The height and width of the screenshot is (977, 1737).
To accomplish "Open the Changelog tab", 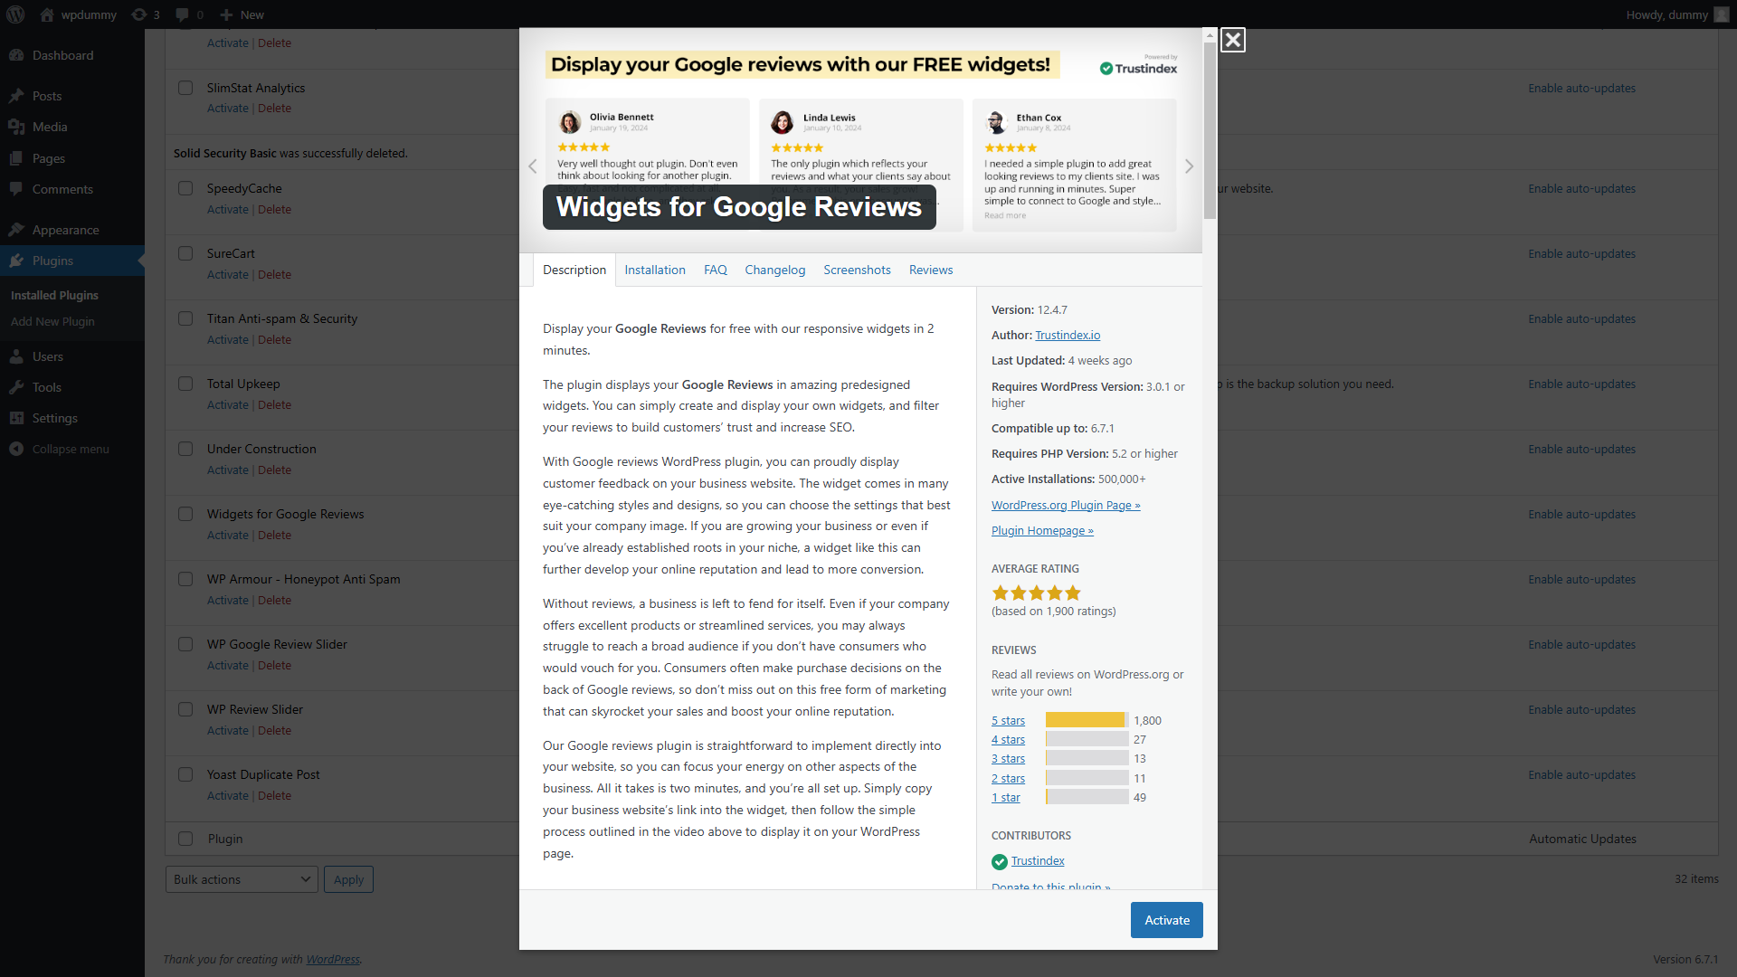I will [774, 270].
